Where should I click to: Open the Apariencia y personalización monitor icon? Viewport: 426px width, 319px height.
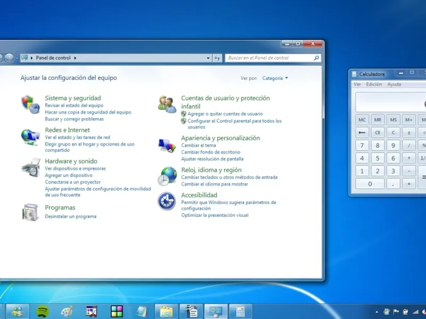(x=167, y=145)
